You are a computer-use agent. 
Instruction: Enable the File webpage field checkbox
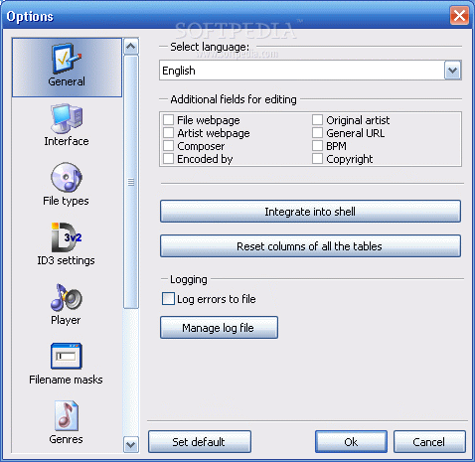click(168, 119)
